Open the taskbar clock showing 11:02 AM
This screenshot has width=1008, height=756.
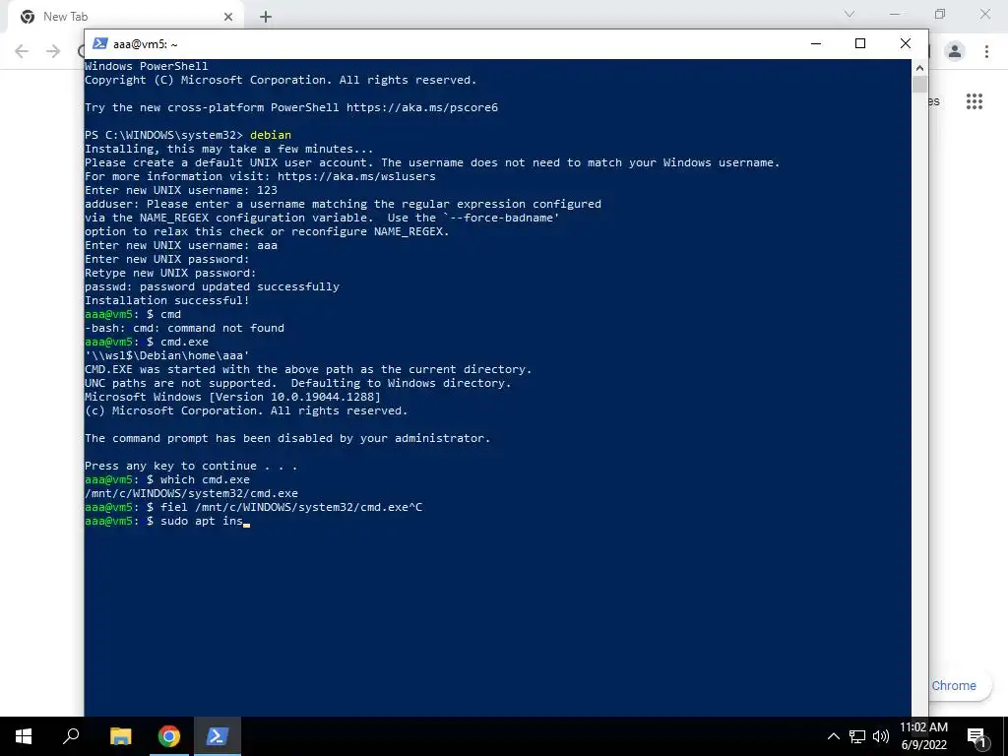923,736
